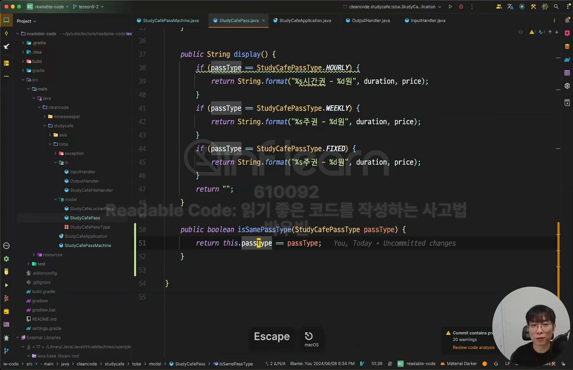Open the Terminal tool window icon

pyautogui.click(x=6, y=324)
